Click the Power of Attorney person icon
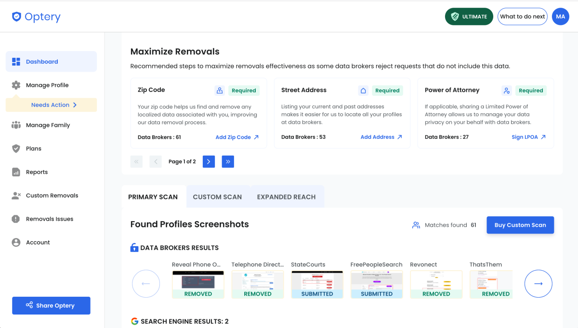The height and width of the screenshot is (328, 578). tap(507, 91)
